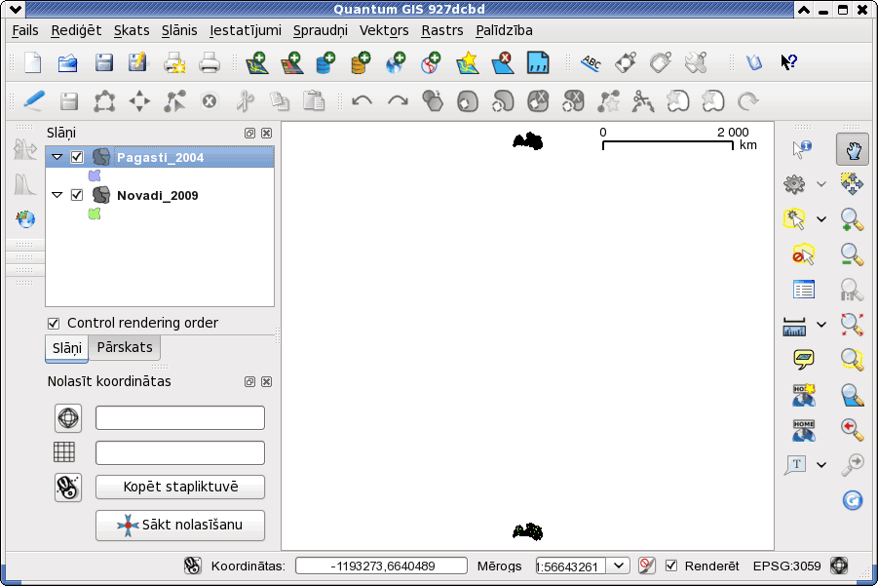Collapse the Pagasti_2004 layer tree
The width and height of the screenshot is (878, 586).
pos(57,157)
